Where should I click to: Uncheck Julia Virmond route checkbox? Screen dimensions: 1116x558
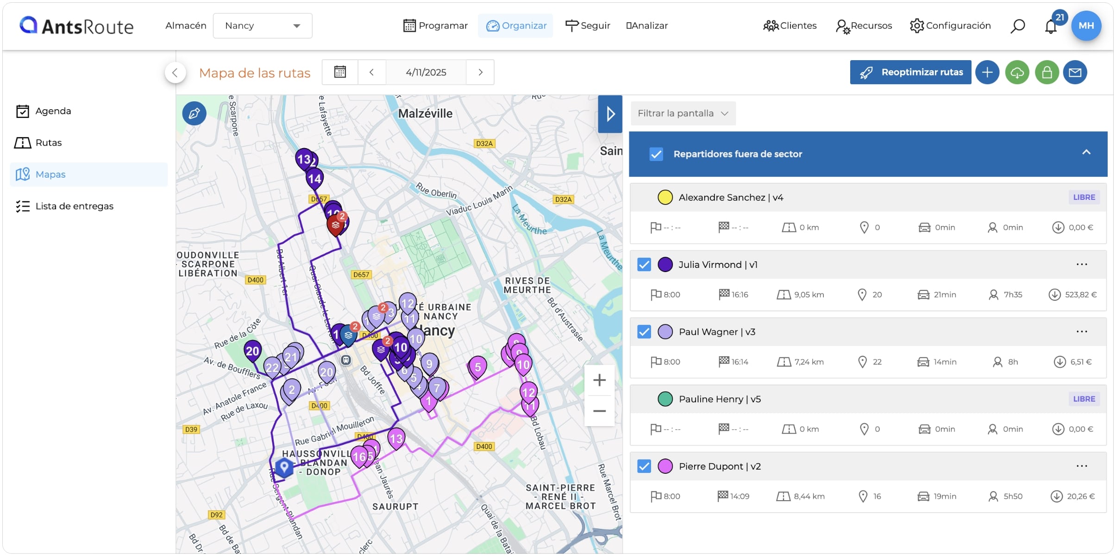pyautogui.click(x=644, y=265)
